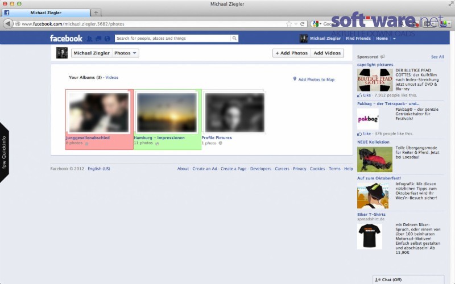Open the Michael Ziegler profile link in the top bar
This screenshot has height=284, width=455.
click(x=325, y=38)
